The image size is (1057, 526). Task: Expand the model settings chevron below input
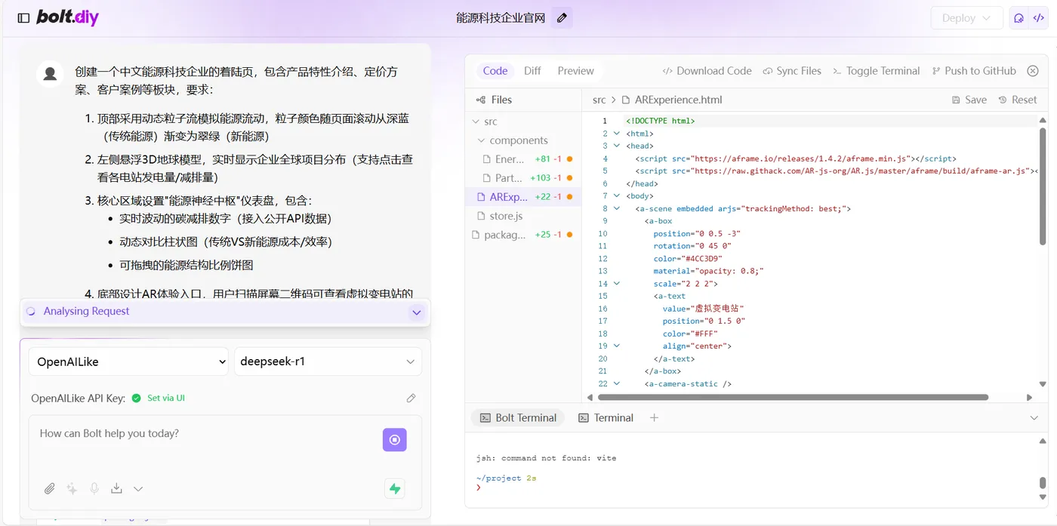click(x=138, y=489)
